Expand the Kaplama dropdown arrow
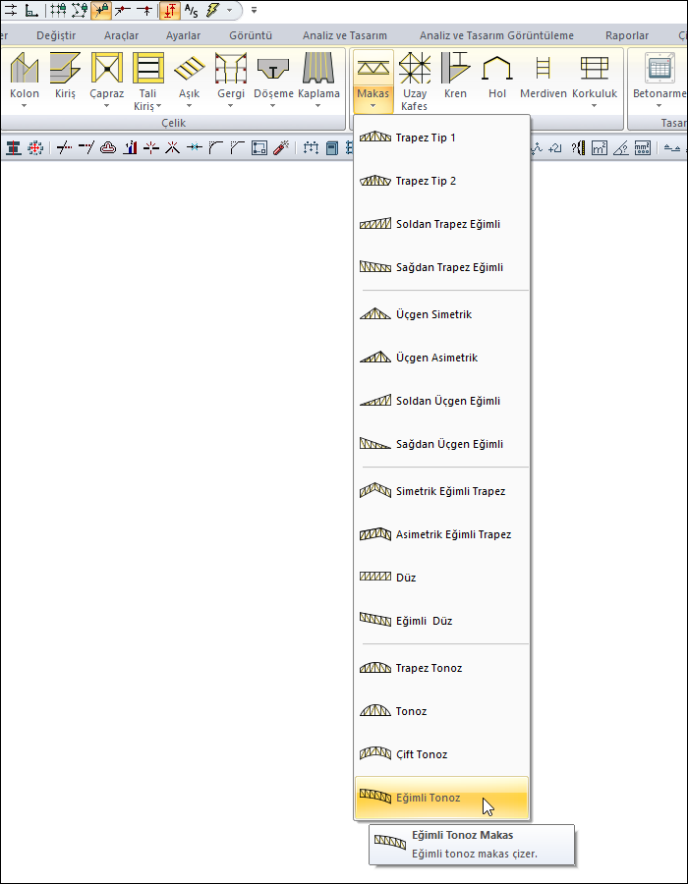Viewport: 688px width, 884px height. point(318,105)
